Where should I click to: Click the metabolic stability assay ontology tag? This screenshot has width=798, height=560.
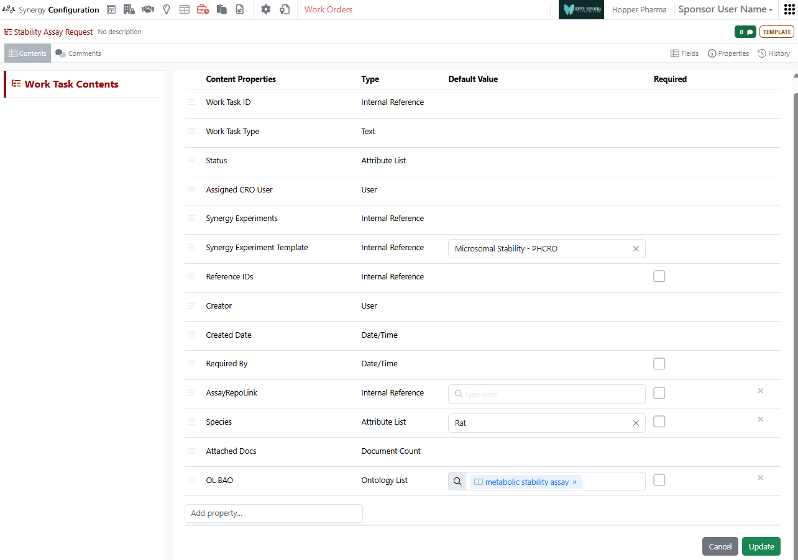coord(526,482)
